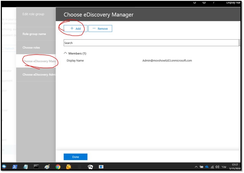Launch PowerShell from the taskbar
This screenshot has width=244, height=173.
(x=15, y=167)
